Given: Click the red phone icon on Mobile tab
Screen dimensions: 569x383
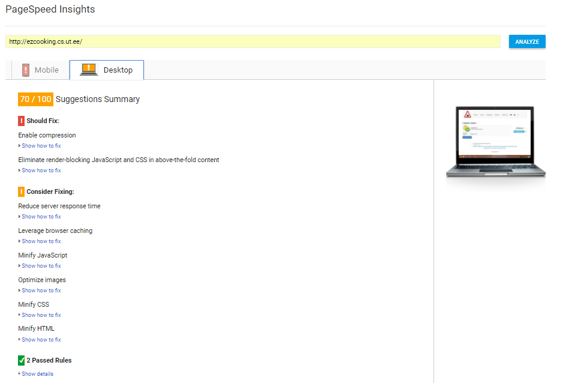Looking at the screenshot, I should [x=25, y=70].
